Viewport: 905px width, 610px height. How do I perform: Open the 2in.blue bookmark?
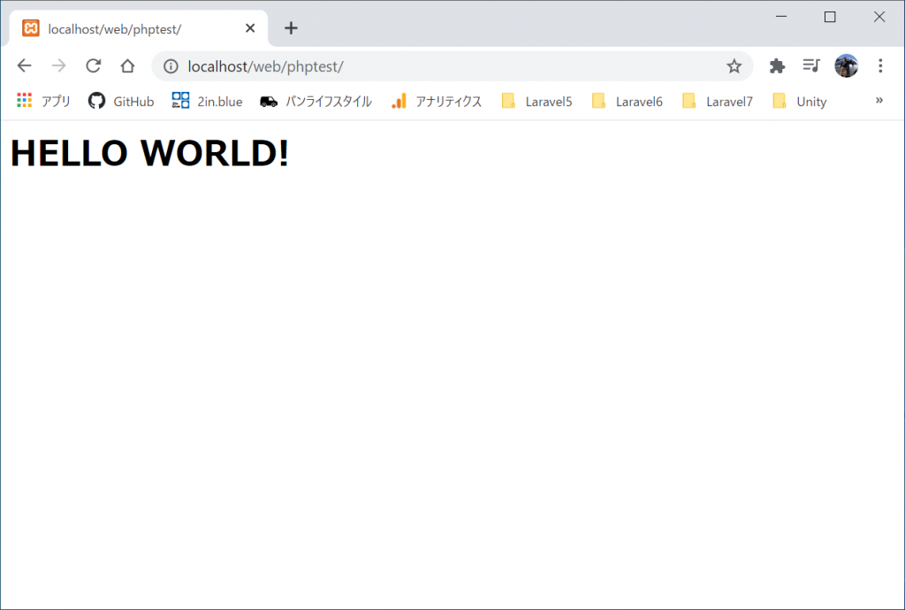tap(207, 102)
